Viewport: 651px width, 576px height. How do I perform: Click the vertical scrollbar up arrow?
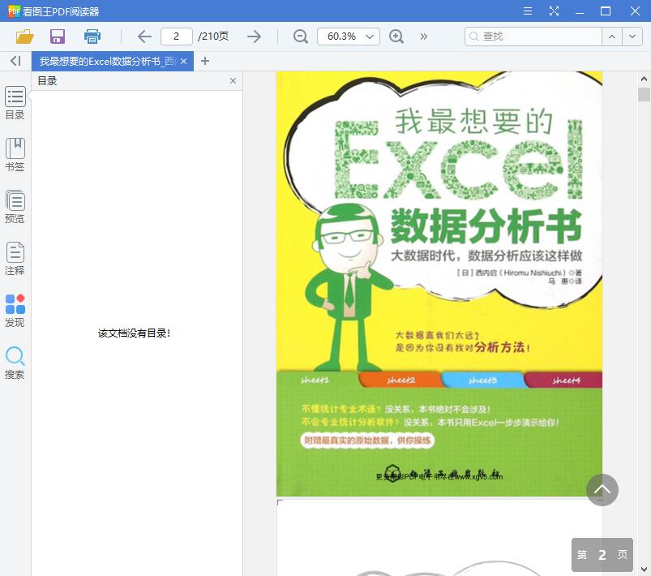click(644, 79)
